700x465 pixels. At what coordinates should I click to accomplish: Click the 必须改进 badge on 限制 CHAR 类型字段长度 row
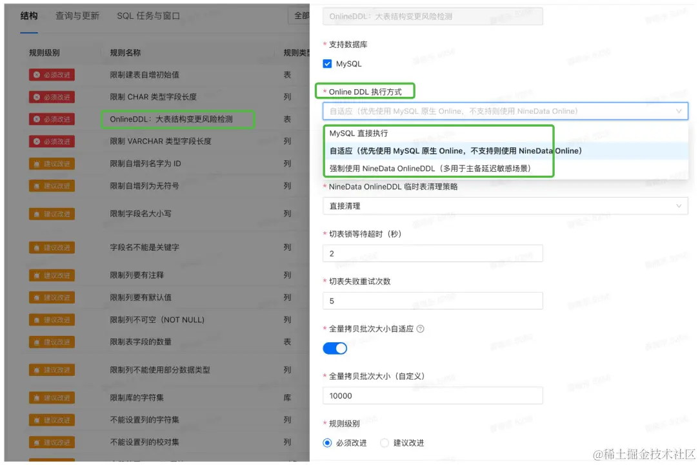coord(52,97)
